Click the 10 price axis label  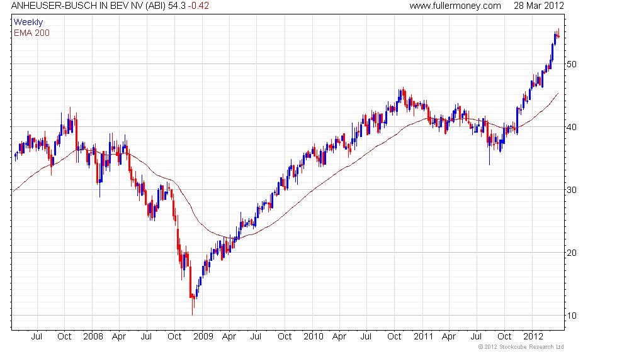(x=572, y=316)
